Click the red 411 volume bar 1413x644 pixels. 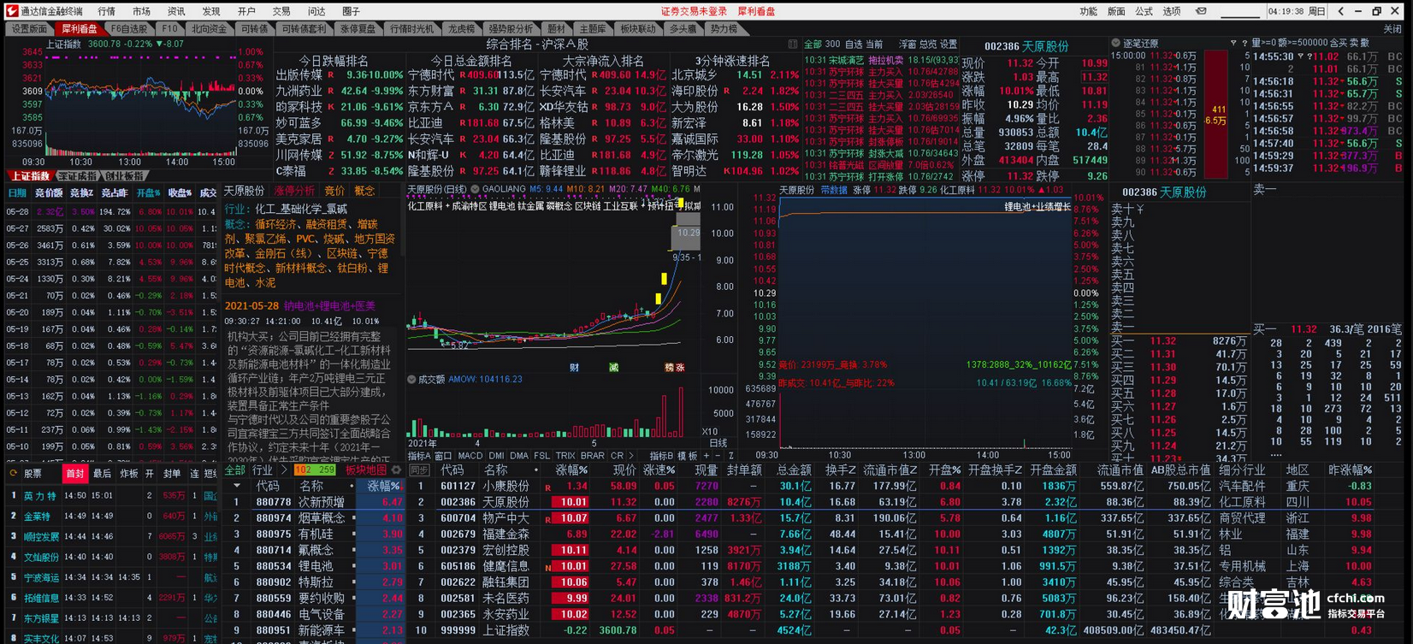pos(1215,114)
